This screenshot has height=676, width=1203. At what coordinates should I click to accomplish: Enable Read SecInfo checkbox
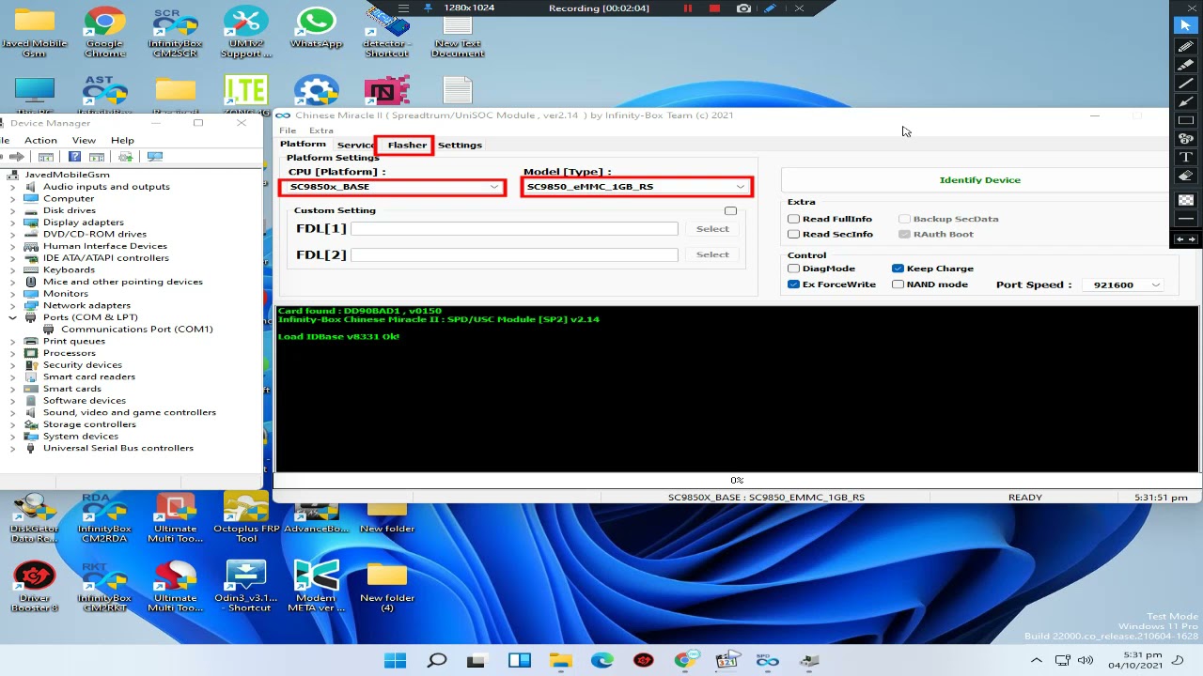click(793, 234)
